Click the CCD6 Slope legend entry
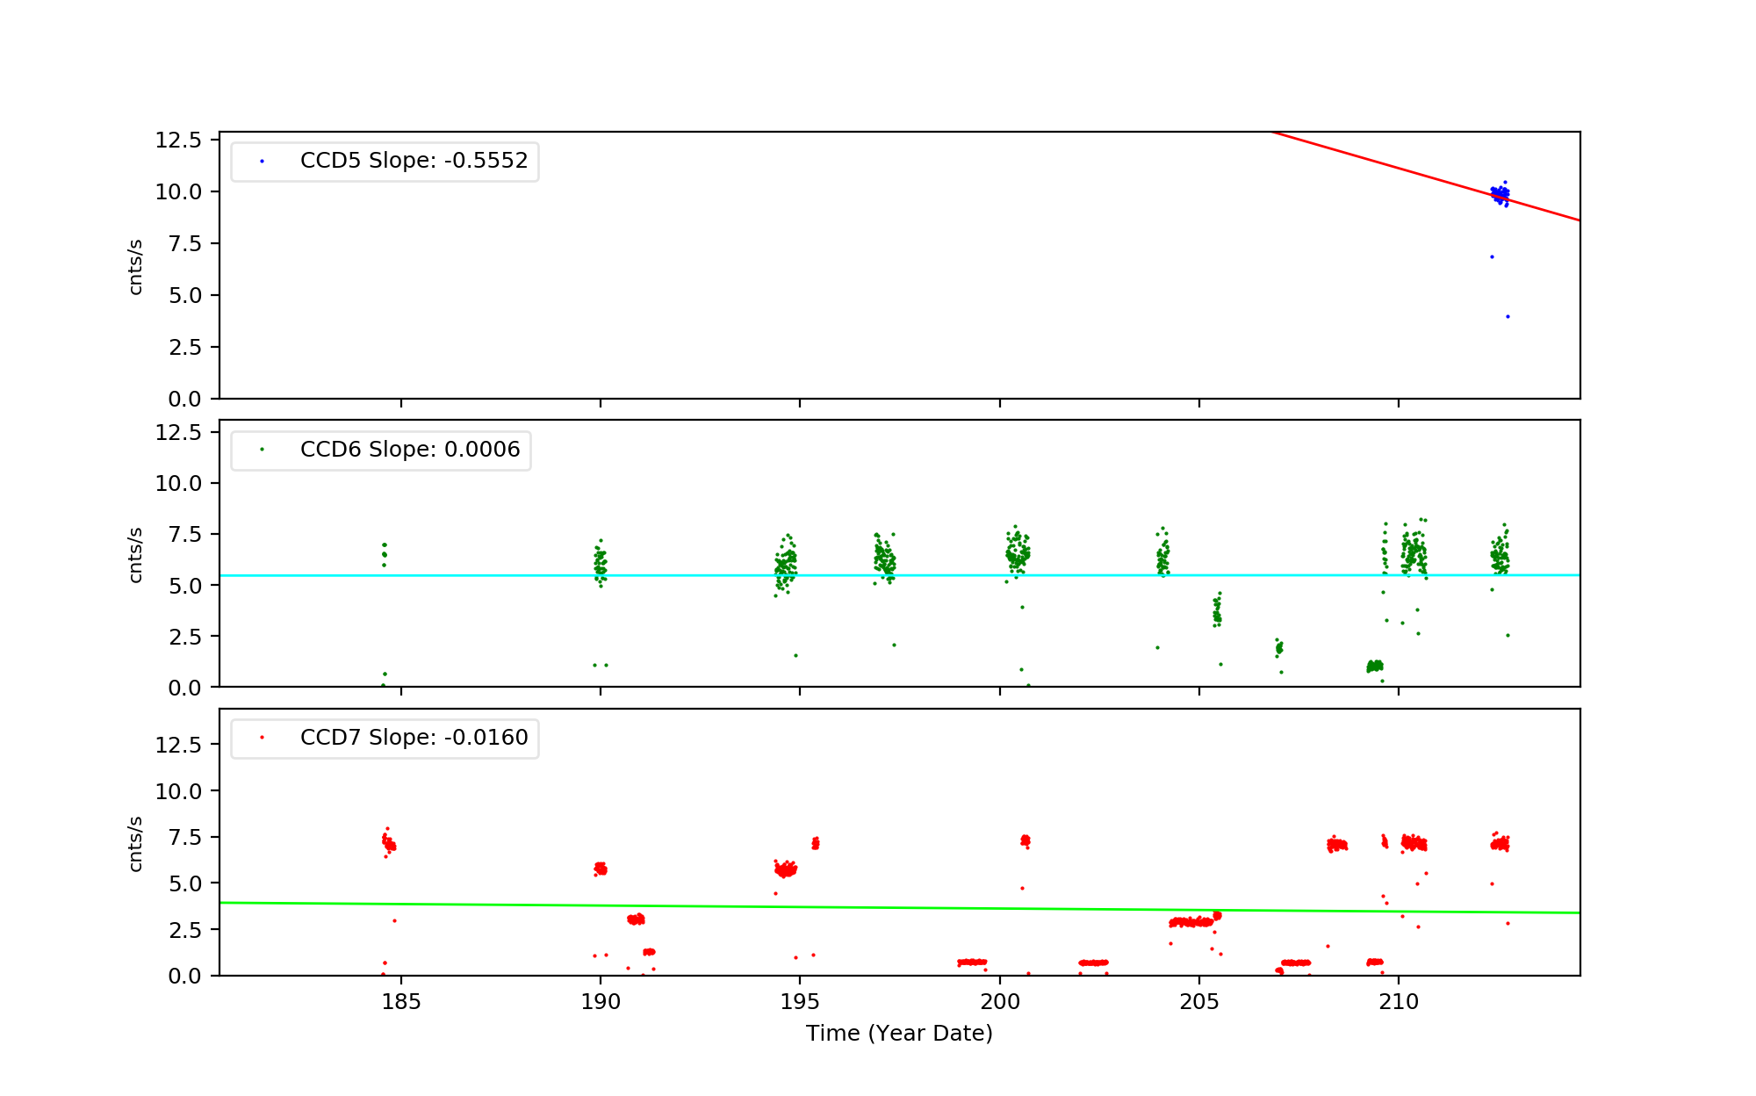The width and height of the screenshot is (1756, 1096). point(410,450)
